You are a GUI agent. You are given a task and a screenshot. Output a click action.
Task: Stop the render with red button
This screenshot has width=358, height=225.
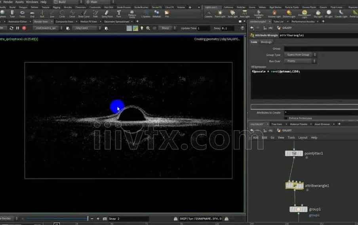point(24,28)
